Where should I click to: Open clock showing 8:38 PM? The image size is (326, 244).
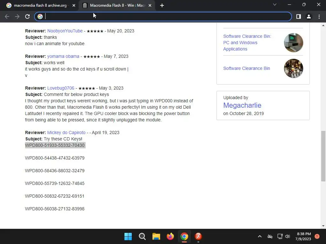point(303,236)
